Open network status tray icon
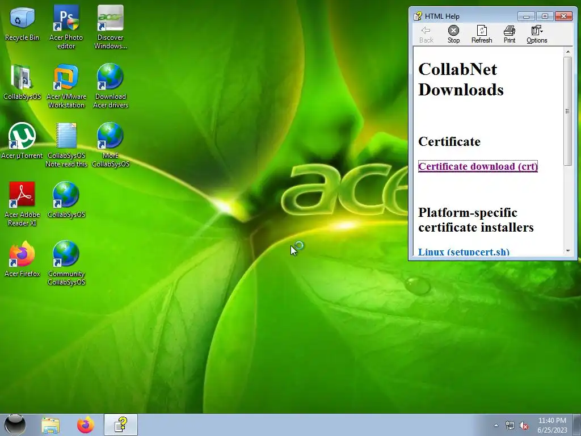Screen dimensions: 581x436 coord(510,426)
